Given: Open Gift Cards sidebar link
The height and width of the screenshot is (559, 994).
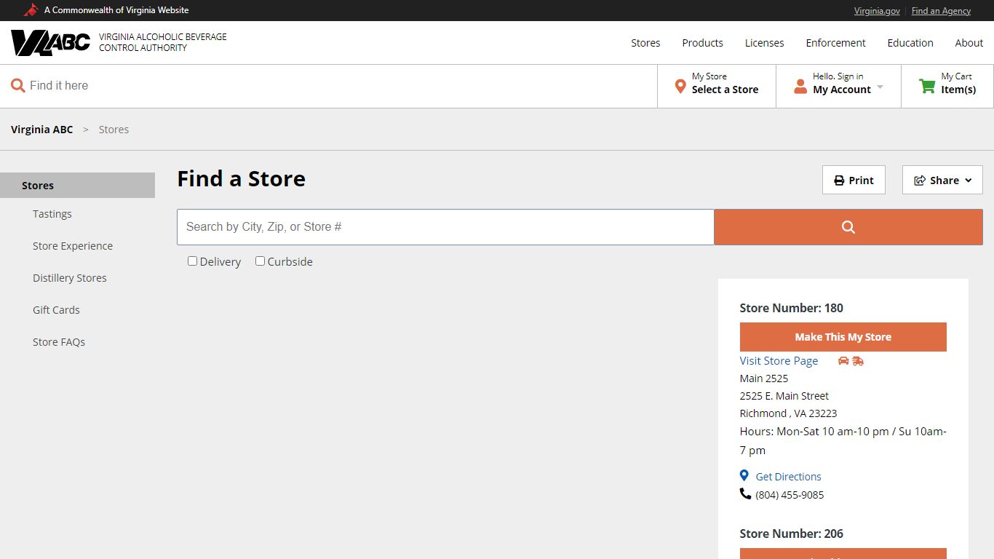Looking at the screenshot, I should [56, 310].
